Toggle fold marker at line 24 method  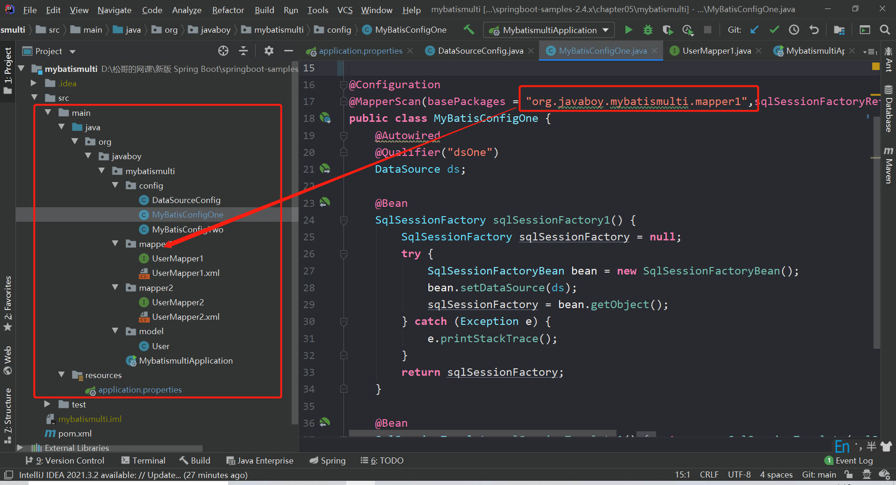[x=343, y=220]
